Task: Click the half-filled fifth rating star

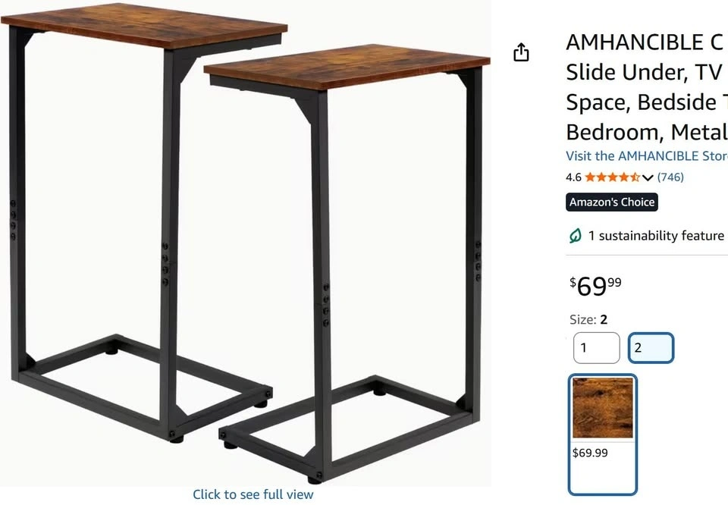Action: point(635,177)
